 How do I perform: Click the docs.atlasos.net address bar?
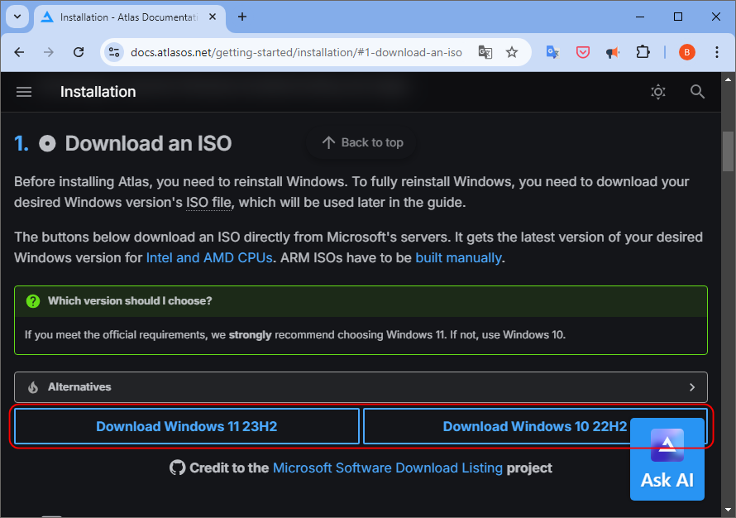click(x=296, y=52)
